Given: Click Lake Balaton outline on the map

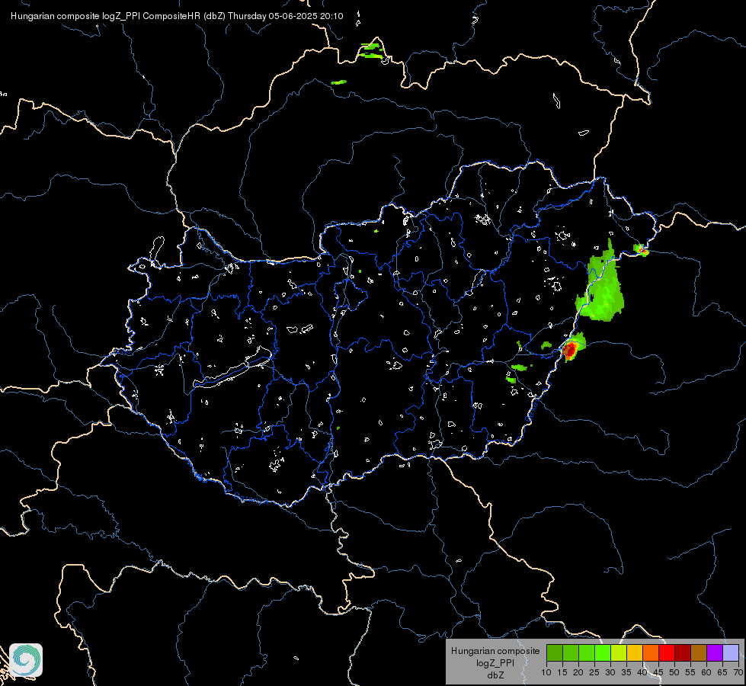Looking at the screenshot, I should click(x=233, y=367).
